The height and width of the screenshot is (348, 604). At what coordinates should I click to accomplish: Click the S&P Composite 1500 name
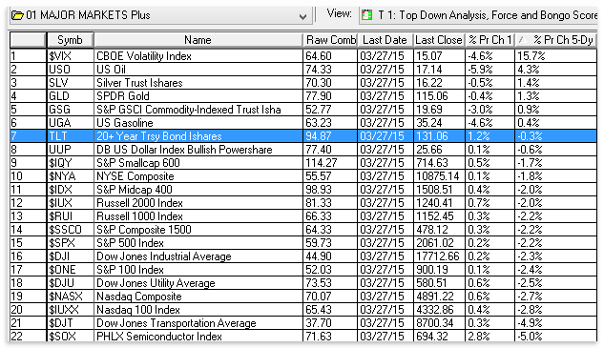pyautogui.click(x=144, y=230)
